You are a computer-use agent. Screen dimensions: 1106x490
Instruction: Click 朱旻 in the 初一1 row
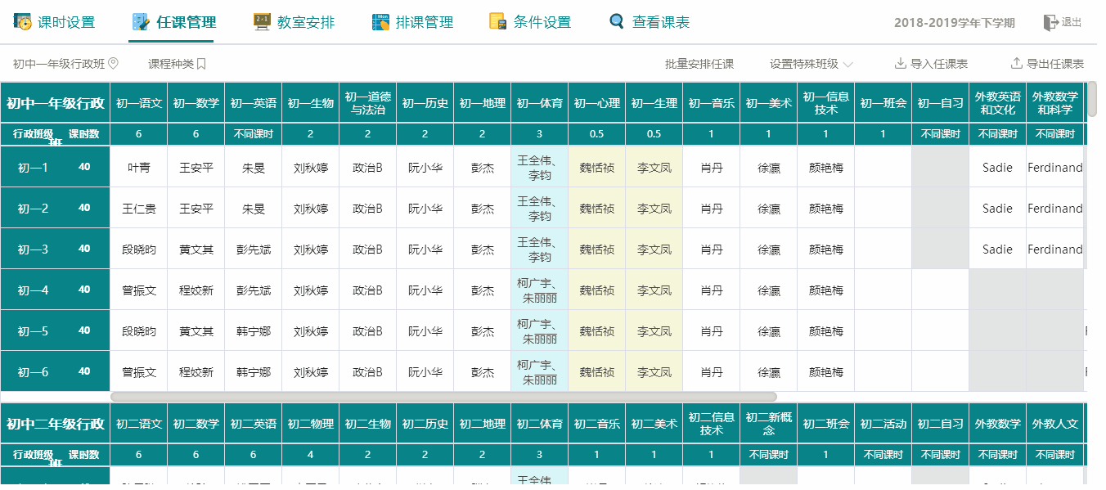coord(254,167)
